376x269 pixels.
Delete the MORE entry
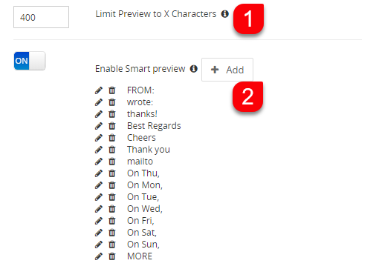(112, 256)
